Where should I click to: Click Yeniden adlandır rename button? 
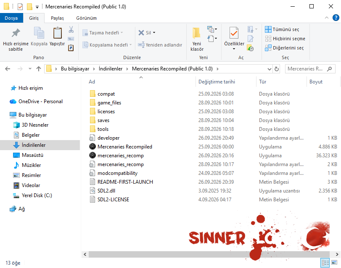160,45
